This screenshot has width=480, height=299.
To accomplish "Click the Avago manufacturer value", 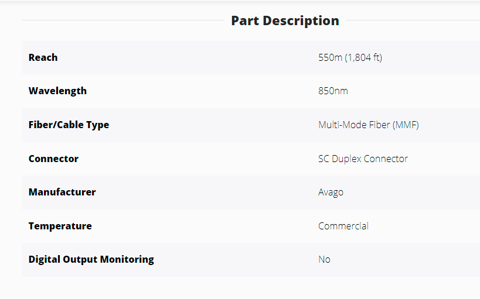I will tap(331, 192).
